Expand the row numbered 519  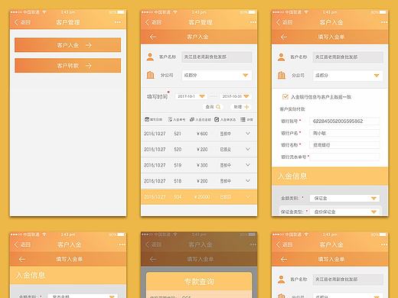pos(248,165)
